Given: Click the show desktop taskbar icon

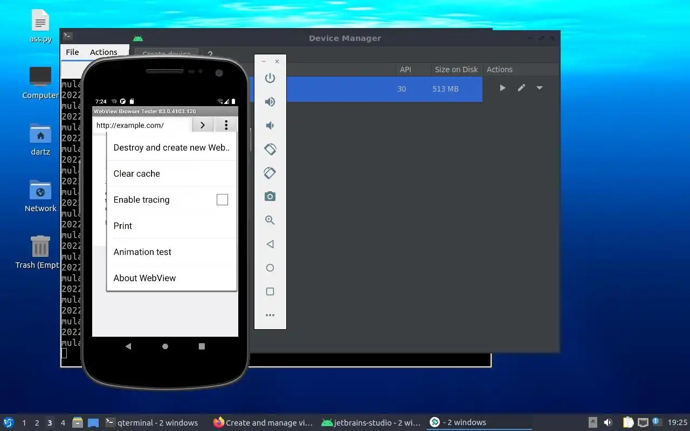Looking at the screenshot, I should [x=93, y=422].
